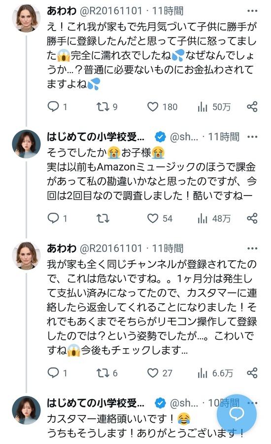Image resolution: width=271 pixels, height=444 pixels.
Task: View 48万 impressions analytics
Action: coord(214,218)
